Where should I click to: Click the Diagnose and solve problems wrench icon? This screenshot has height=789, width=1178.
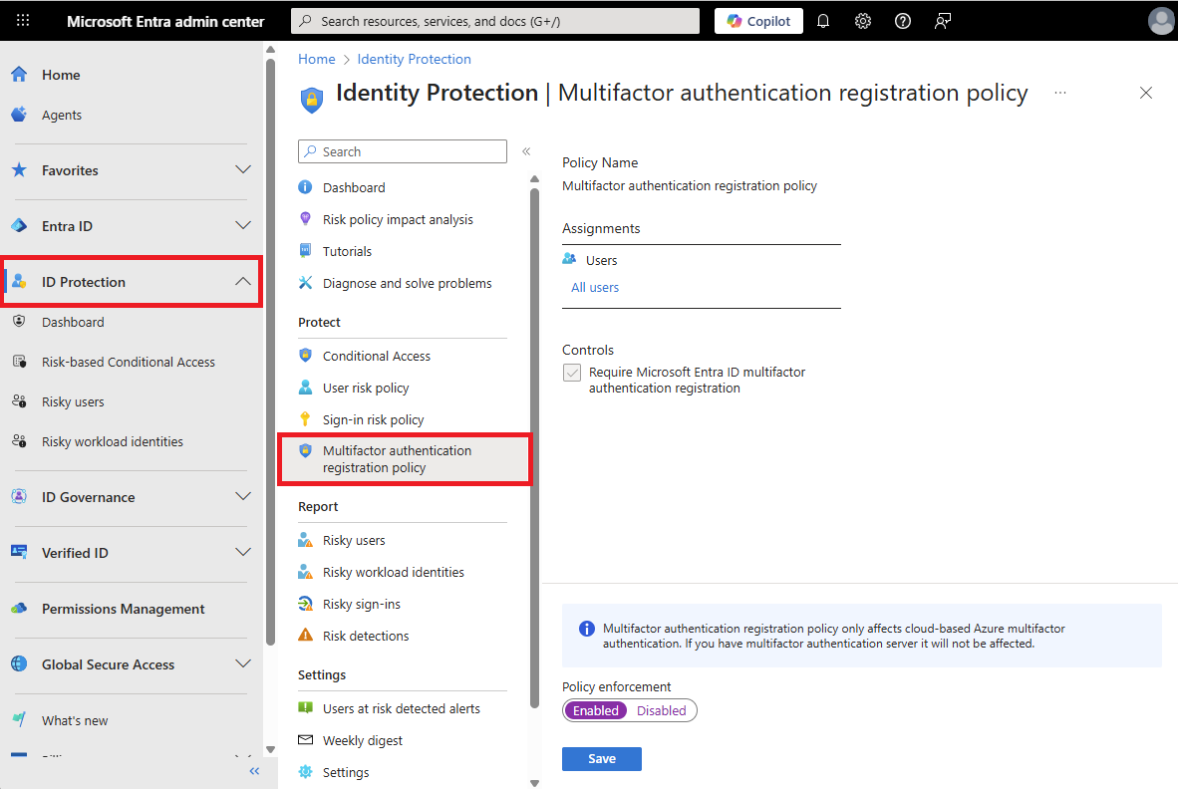305,282
